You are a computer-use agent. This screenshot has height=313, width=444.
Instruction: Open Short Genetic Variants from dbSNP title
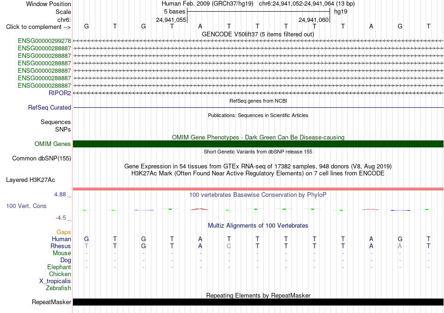coord(258,152)
